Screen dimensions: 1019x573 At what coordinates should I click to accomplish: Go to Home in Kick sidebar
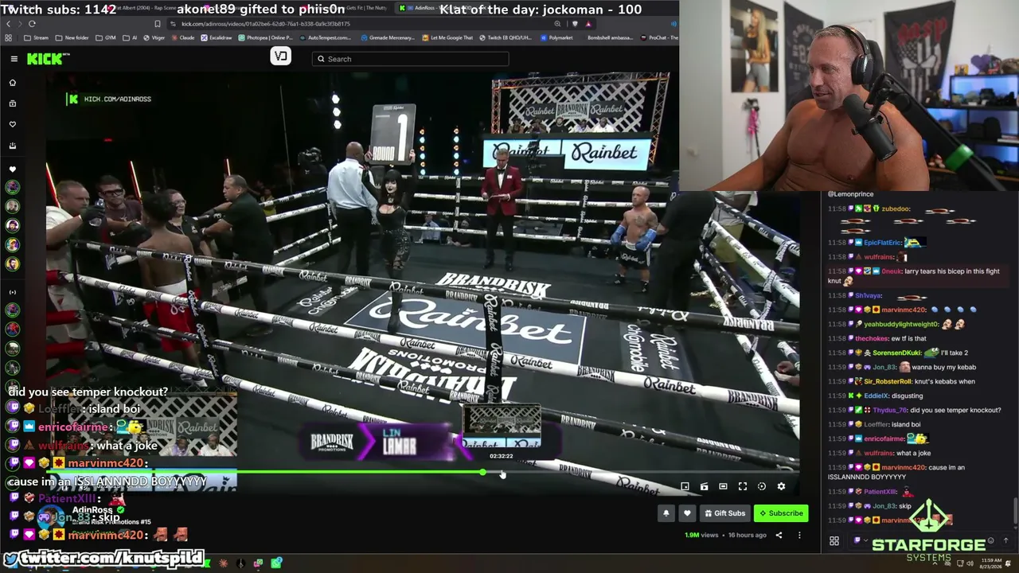click(x=13, y=83)
